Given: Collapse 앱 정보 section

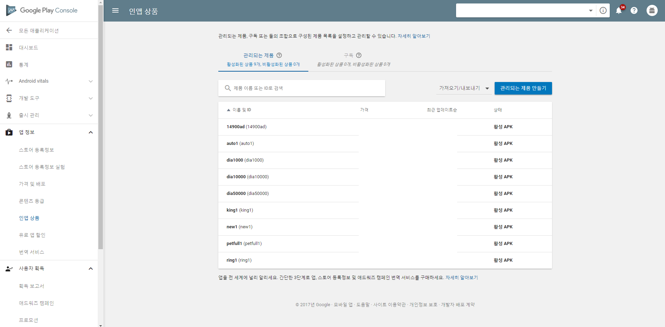Looking at the screenshot, I should (91, 132).
